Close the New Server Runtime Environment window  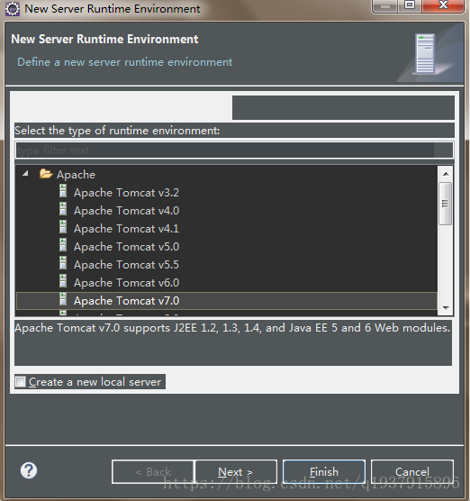[x=443, y=5]
